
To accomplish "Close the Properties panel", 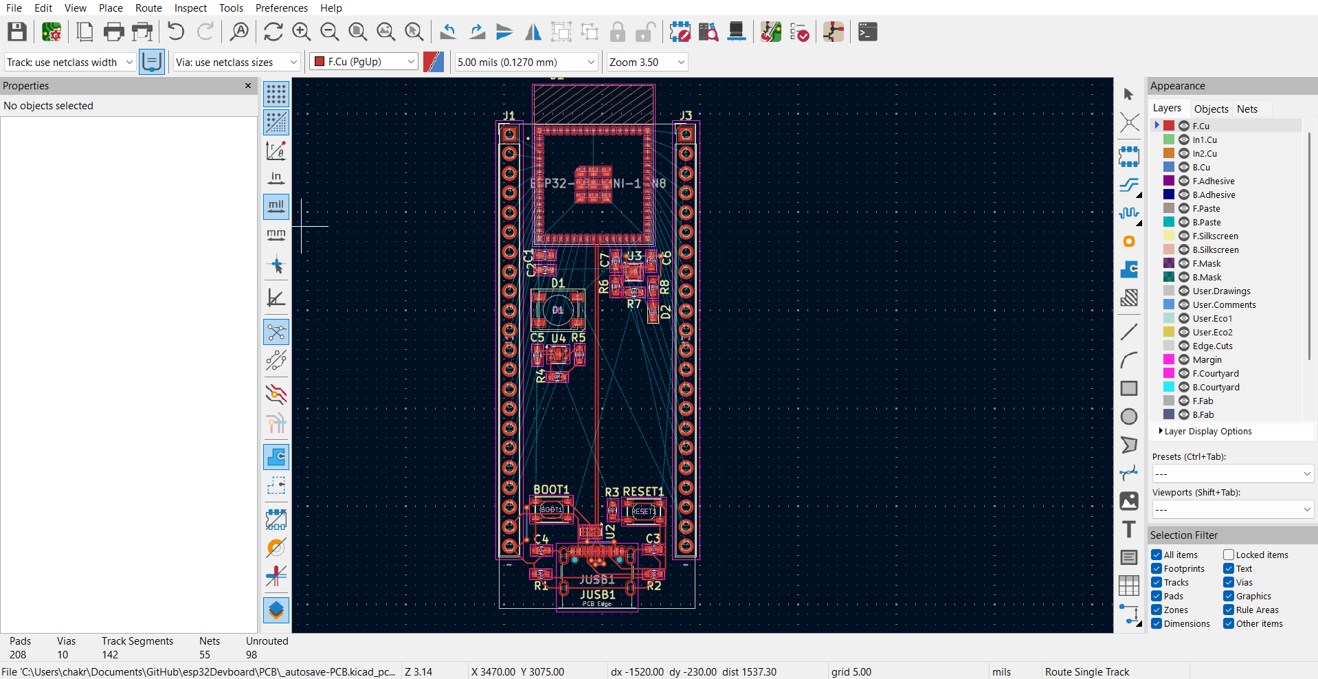I will pyautogui.click(x=248, y=86).
